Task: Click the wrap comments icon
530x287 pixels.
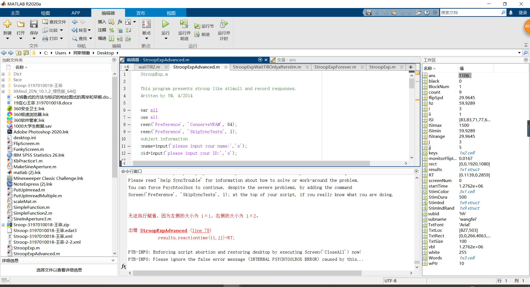Action: [x=128, y=30]
